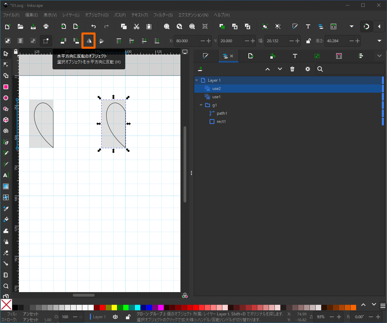
Task: Add a new layer with plus icon
Action: 200,69
